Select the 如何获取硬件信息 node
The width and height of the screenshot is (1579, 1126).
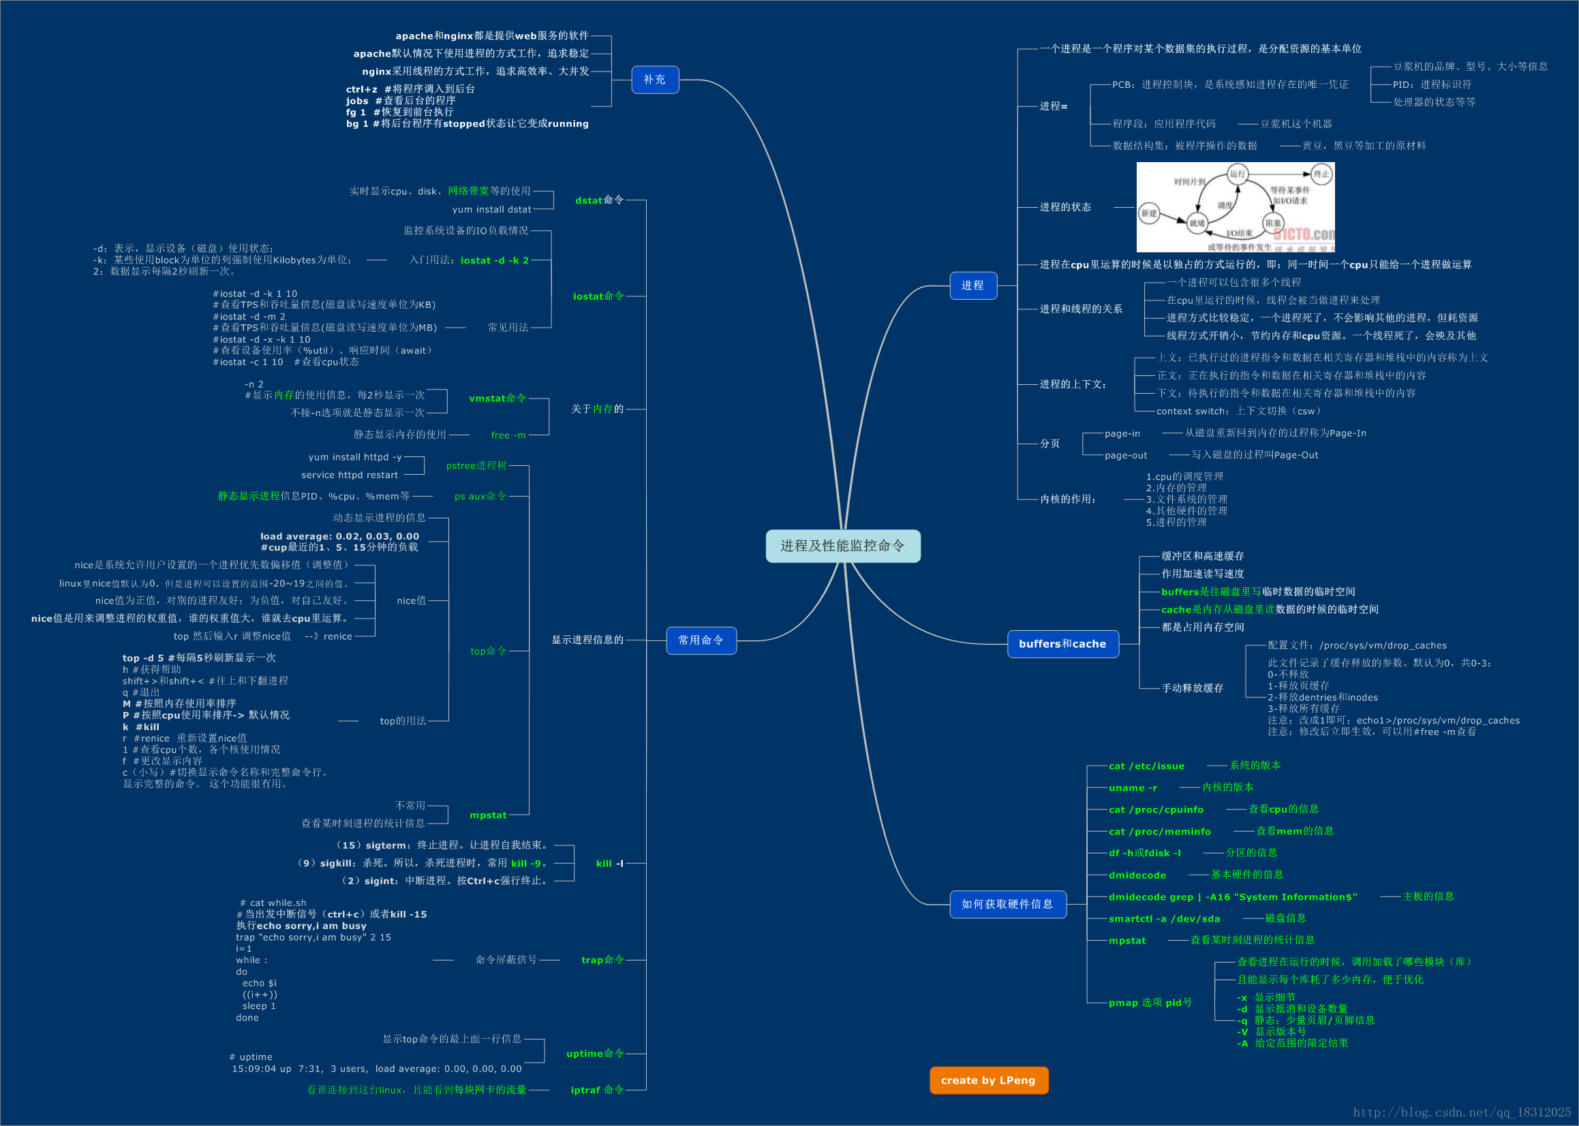tap(1008, 903)
